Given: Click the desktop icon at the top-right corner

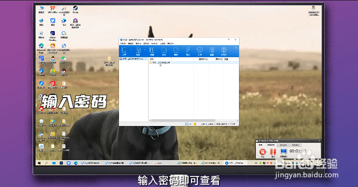Looking at the screenshot, I should [x=314, y=11].
